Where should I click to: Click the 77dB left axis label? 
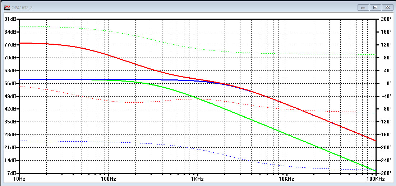tap(11, 45)
